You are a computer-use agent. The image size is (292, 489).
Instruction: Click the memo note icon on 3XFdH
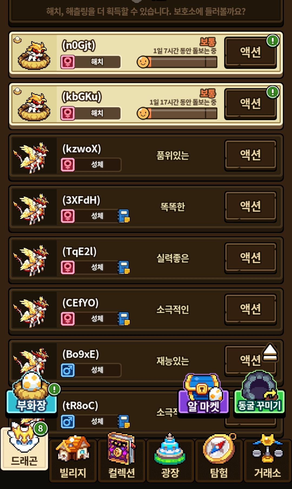click(124, 216)
